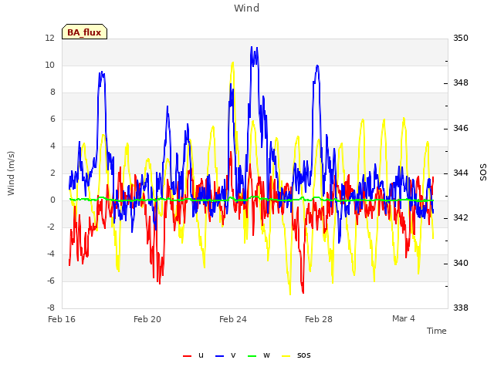Click the '-6' left axis tick label
This screenshot has height=370, width=494.
click(51, 281)
